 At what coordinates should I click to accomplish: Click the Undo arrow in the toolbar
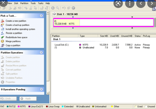pyautogui.click(x=64, y=8)
